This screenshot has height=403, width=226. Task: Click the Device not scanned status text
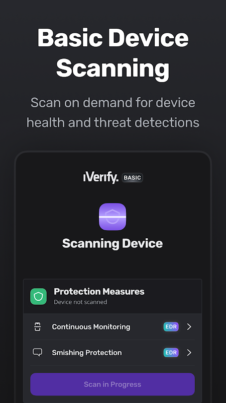pos(80,302)
